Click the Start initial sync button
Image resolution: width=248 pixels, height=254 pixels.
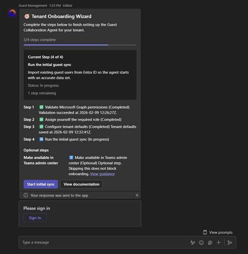click(41, 184)
